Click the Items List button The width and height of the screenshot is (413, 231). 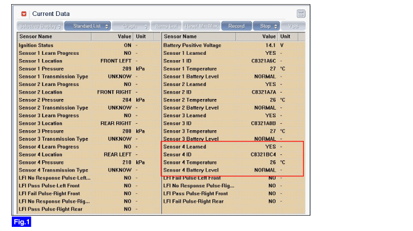coord(166,26)
